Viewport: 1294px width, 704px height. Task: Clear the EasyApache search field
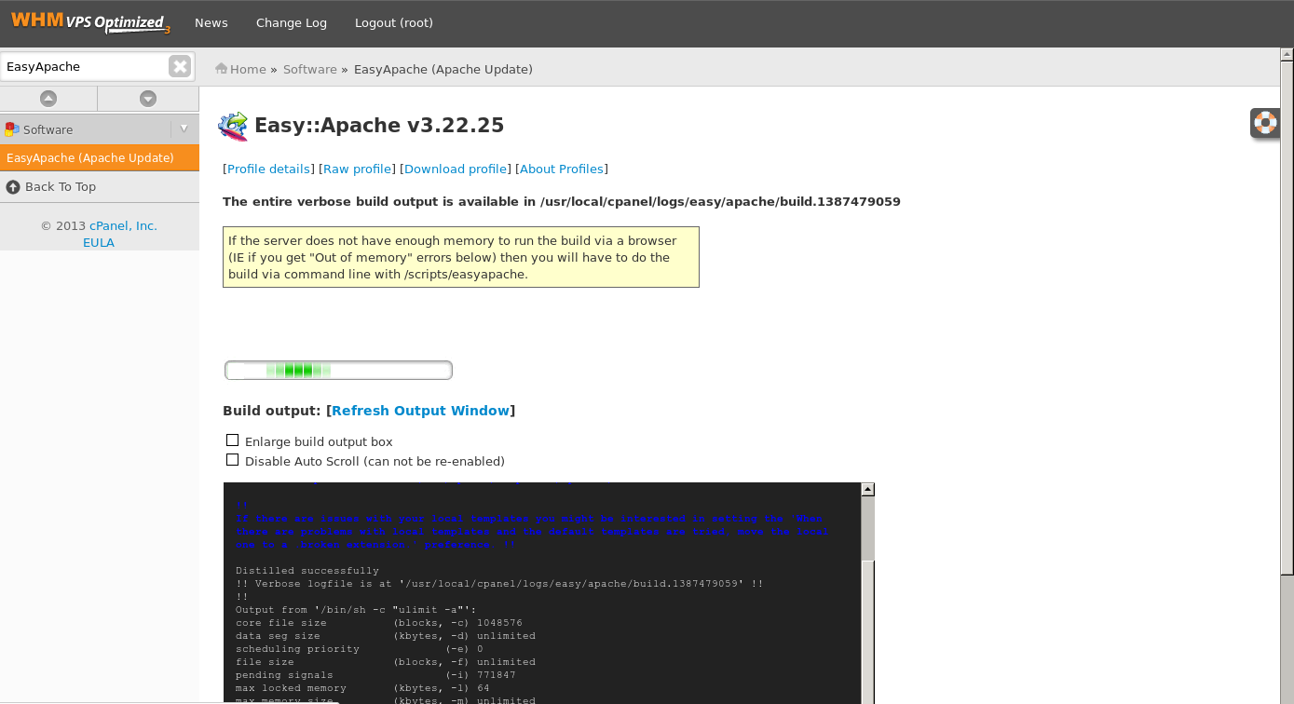(180, 66)
